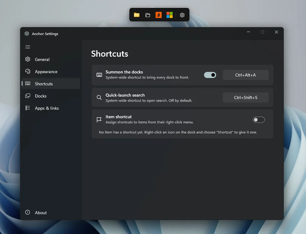Click the Shortcuts page heading
Screen dimensions: 306x234
[x=110, y=54]
